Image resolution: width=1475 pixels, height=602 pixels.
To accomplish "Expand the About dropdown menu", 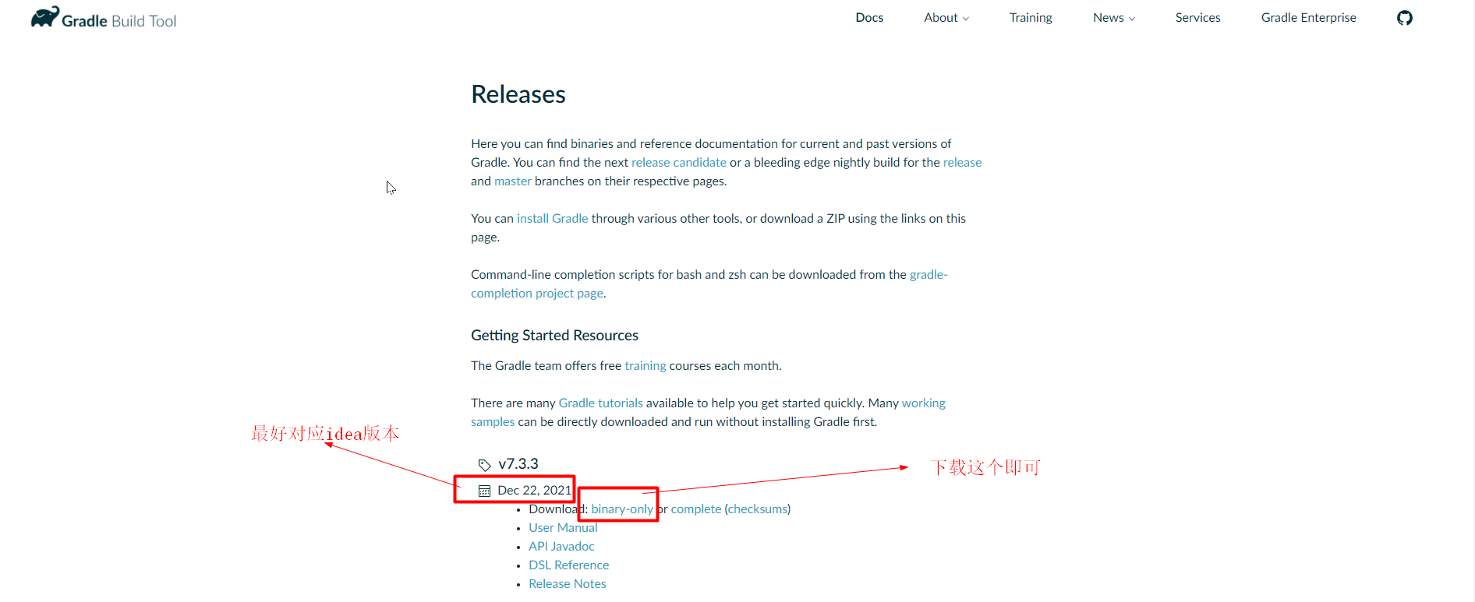I will [x=946, y=18].
